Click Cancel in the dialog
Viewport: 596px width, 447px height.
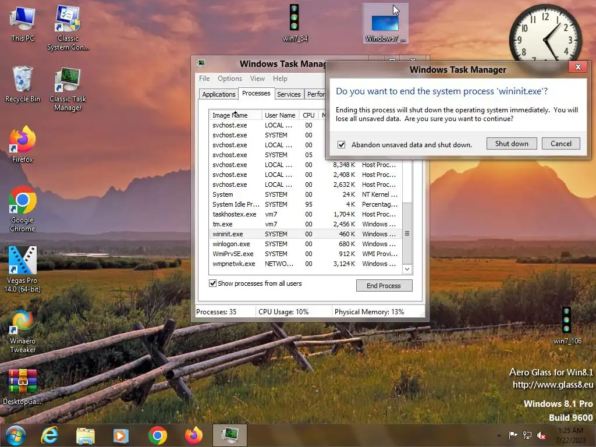coord(561,144)
